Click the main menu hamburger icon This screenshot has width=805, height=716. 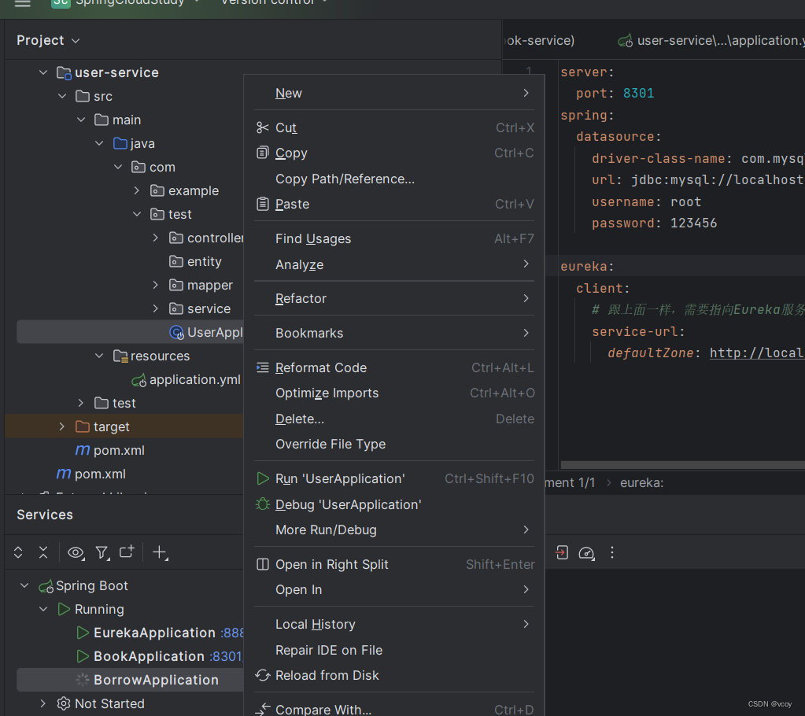tap(23, 3)
